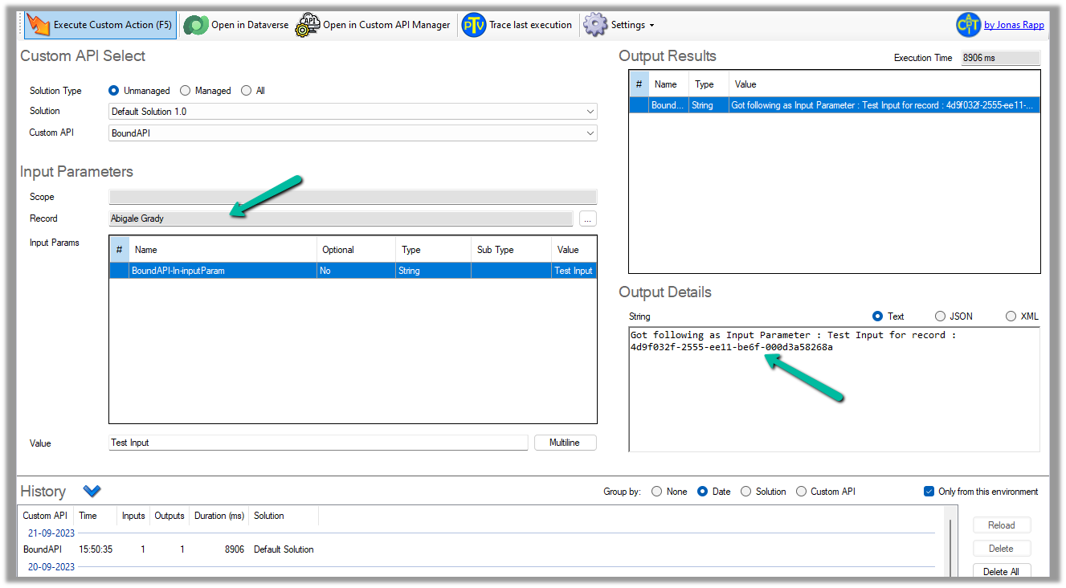Switch output details to JSON format

(940, 316)
